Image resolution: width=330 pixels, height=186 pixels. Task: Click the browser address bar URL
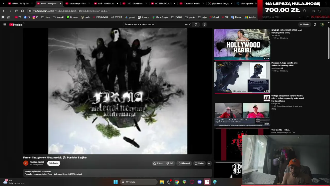[x=71, y=11]
